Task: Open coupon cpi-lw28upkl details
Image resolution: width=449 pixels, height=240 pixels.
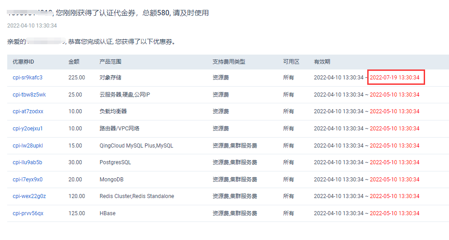Action: tap(28, 146)
